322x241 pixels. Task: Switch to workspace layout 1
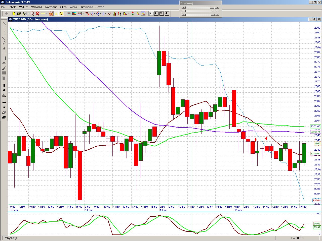pyautogui.click(x=151, y=14)
